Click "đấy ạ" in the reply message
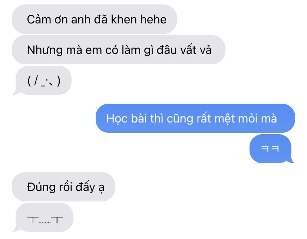307x239 pixels. (x=90, y=187)
